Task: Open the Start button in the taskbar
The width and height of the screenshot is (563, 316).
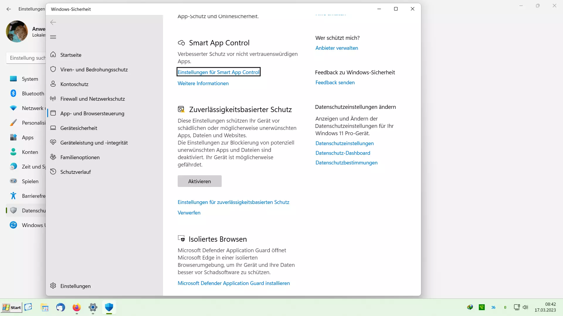Action: tap(11, 308)
